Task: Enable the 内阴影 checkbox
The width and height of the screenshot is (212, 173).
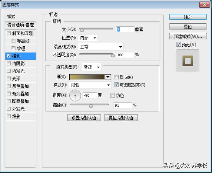Action: [x=9, y=63]
